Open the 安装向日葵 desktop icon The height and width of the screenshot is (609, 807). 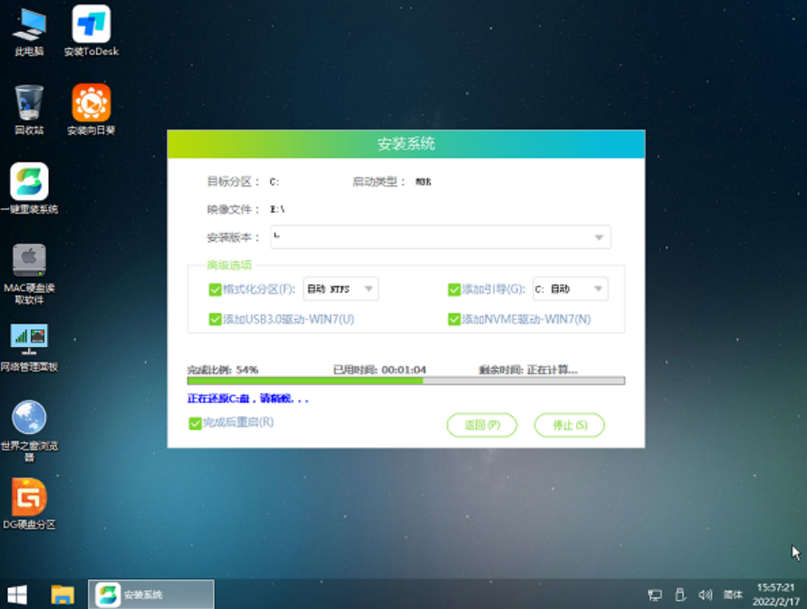tap(91, 111)
